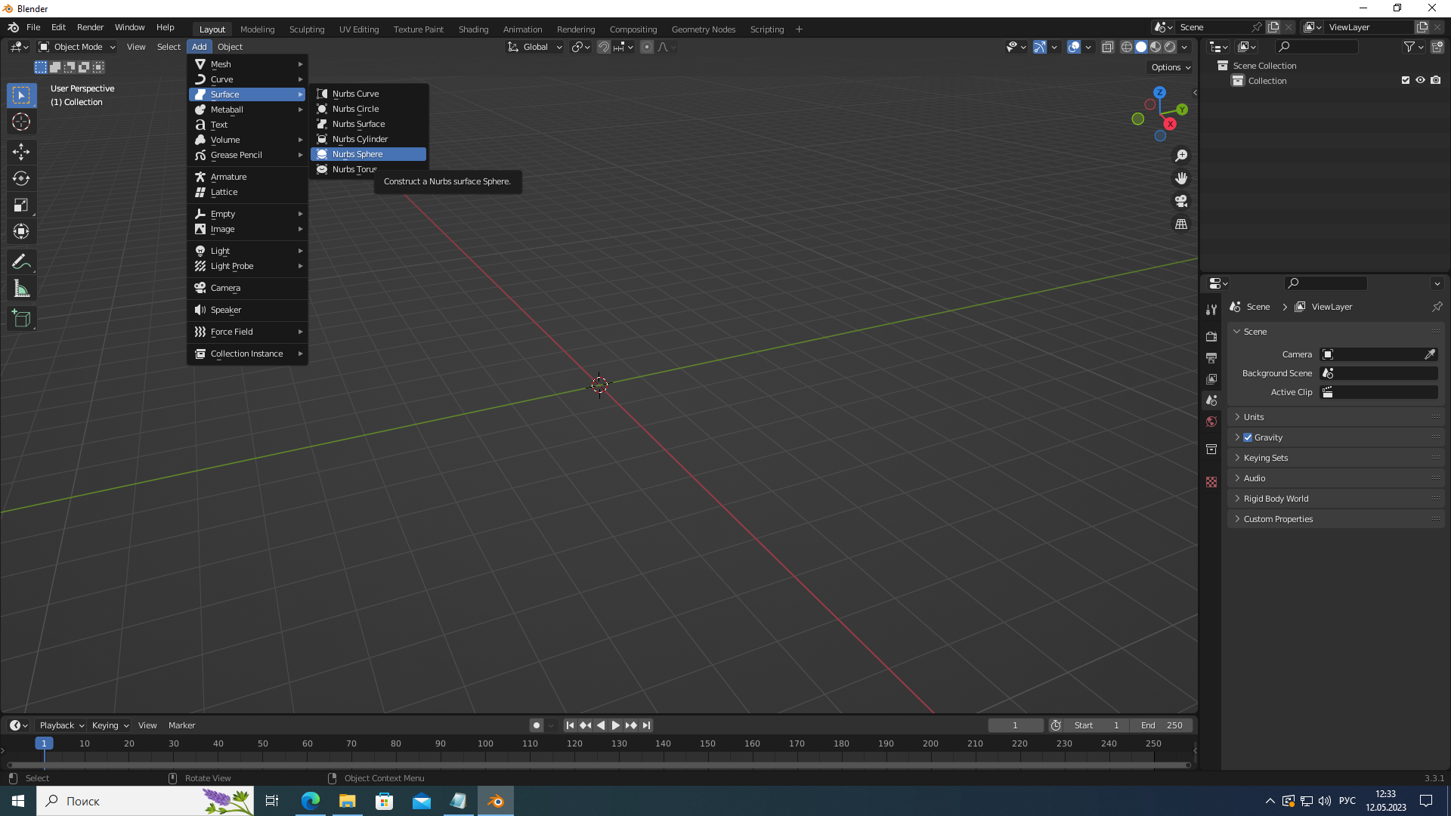
Task: Play the timeline animation
Action: pyautogui.click(x=616, y=725)
